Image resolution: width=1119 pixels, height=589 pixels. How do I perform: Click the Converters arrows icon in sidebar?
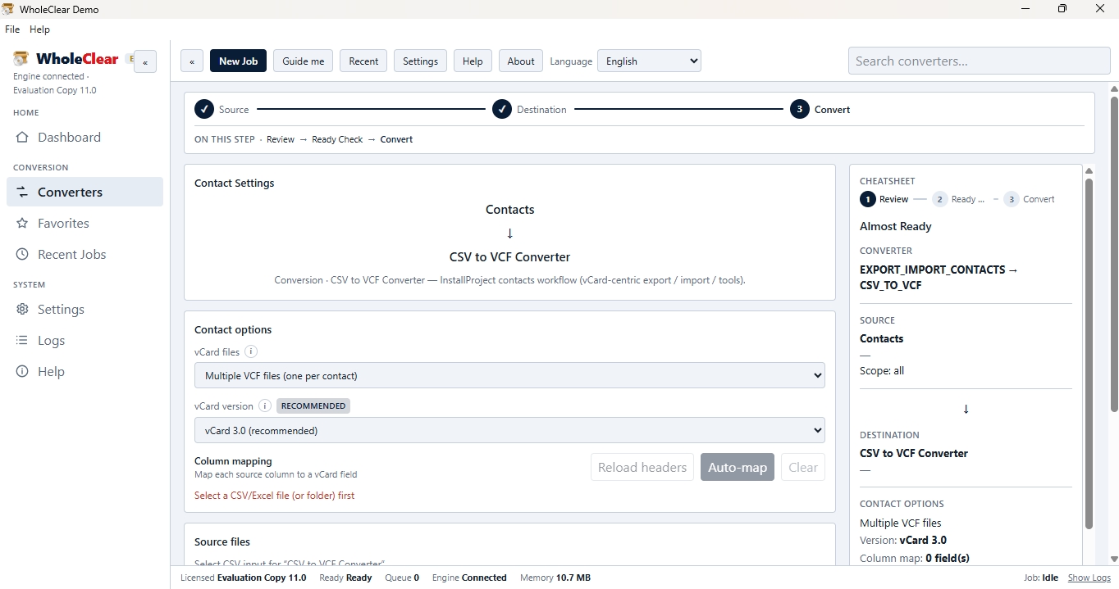(x=22, y=193)
